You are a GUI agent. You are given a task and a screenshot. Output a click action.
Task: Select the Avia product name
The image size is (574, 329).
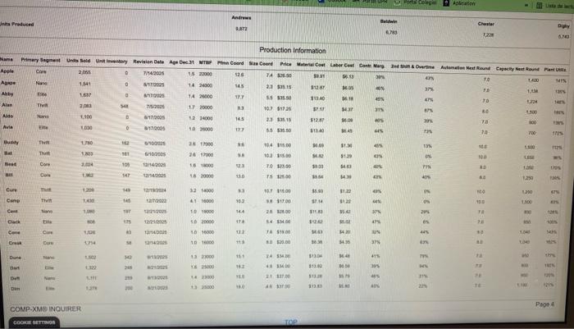[x=7, y=127]
